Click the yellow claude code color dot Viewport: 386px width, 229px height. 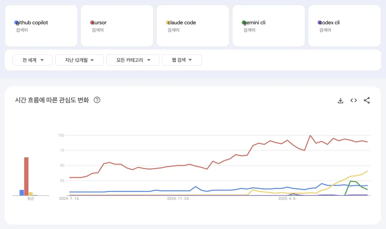tap(168, 22)
